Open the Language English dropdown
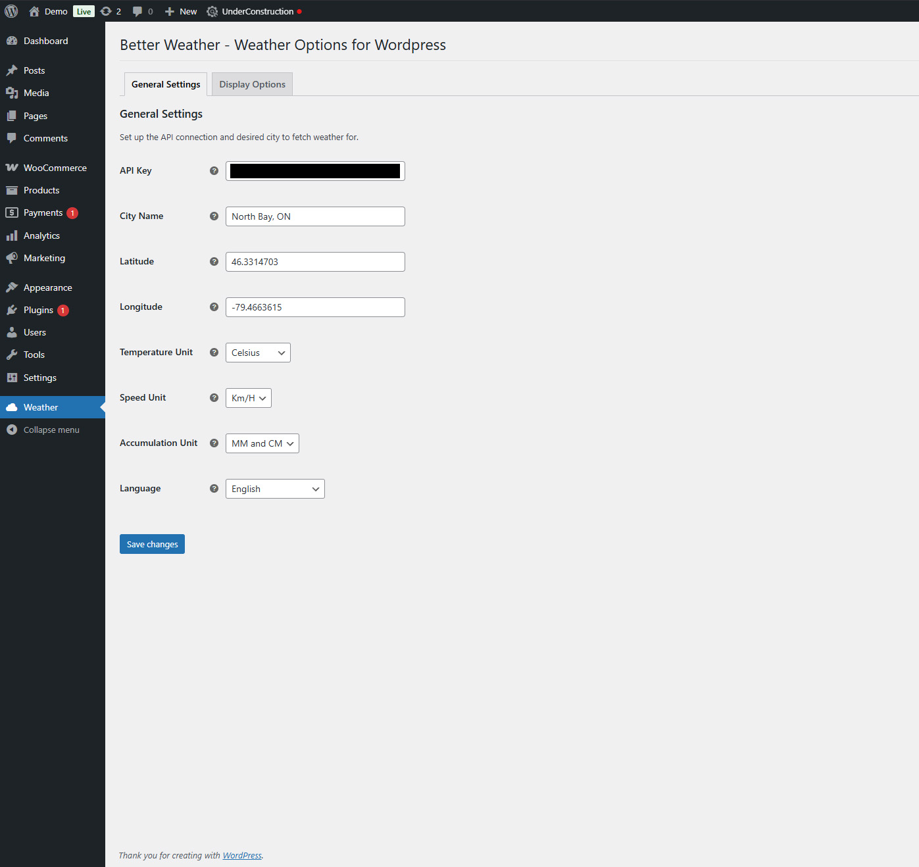 275,489
